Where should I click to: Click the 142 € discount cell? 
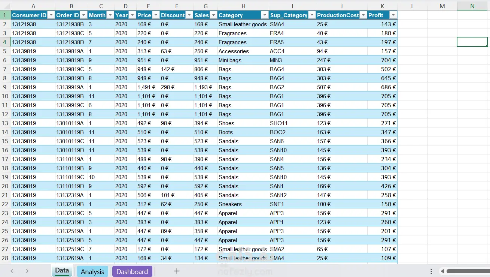click(x=177, y=69)
